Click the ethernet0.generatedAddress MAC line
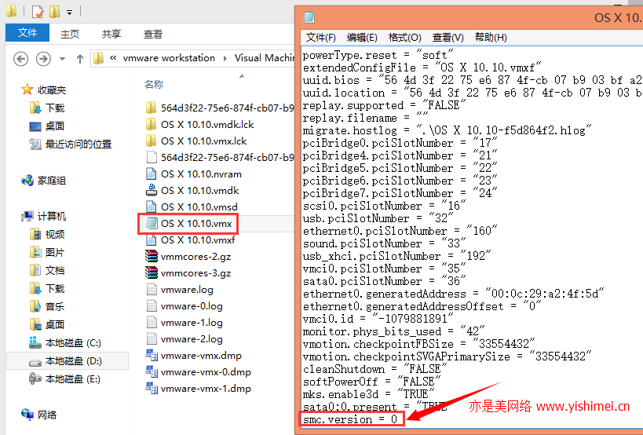The width and height of the screenshot is (643, 435). tap(453, 294)
